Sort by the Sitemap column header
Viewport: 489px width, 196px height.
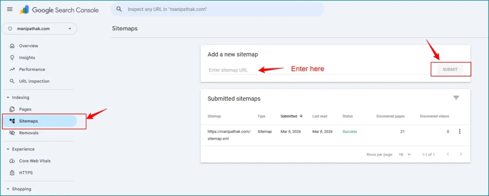(214, 116)
